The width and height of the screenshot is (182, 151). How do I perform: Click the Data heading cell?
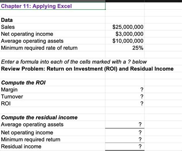pyautogui.click(x=53, y=20)
